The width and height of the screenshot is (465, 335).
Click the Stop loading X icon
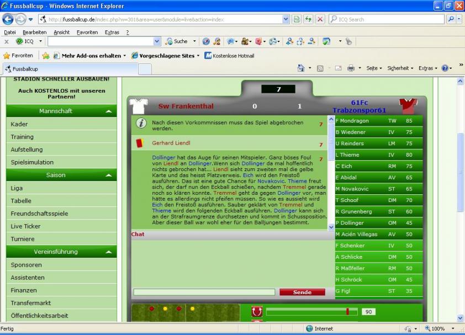click(320, 19)
